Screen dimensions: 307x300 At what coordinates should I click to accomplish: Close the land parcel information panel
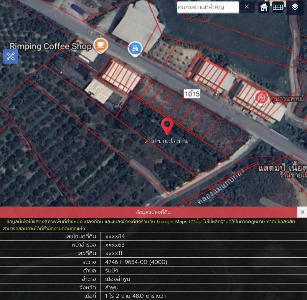pos(302,212)
